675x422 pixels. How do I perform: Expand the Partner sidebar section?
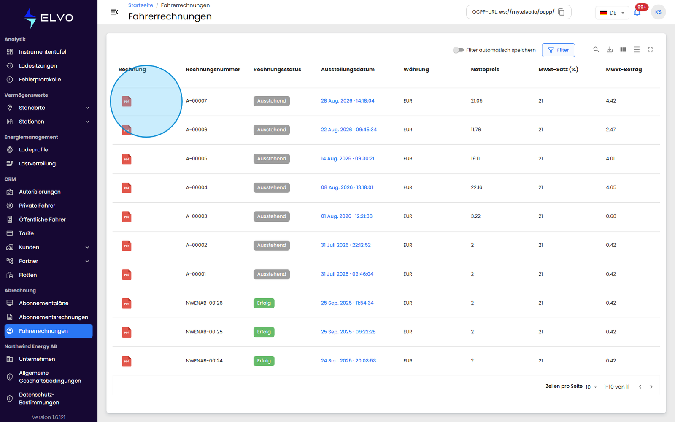[49, 261]
